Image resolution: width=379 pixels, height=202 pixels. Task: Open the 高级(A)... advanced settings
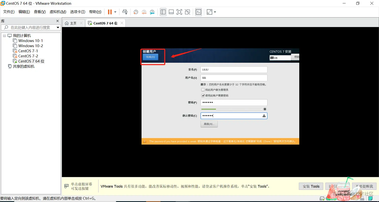pos(209,124)
